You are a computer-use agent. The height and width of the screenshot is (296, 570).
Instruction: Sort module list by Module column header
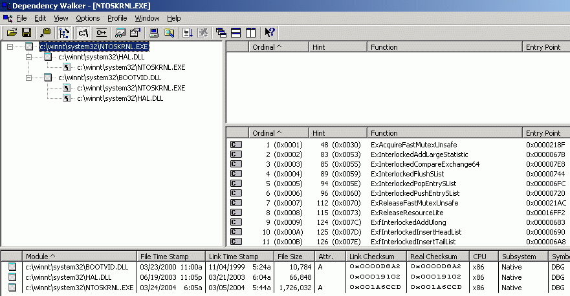point(80,257)
